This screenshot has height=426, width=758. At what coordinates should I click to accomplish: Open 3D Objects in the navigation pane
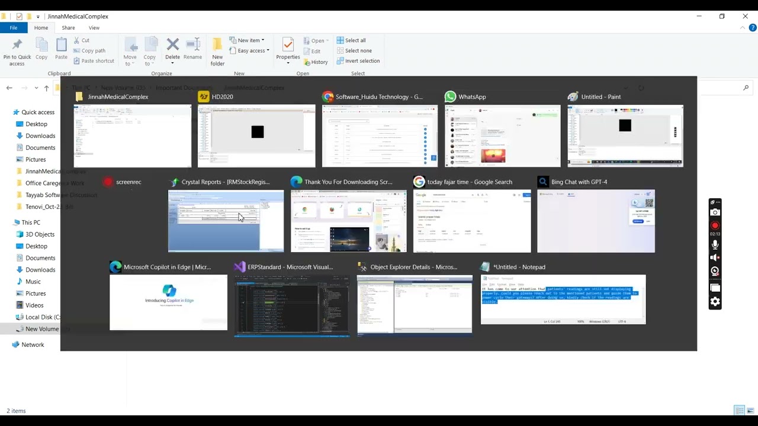tap(36, 234)
